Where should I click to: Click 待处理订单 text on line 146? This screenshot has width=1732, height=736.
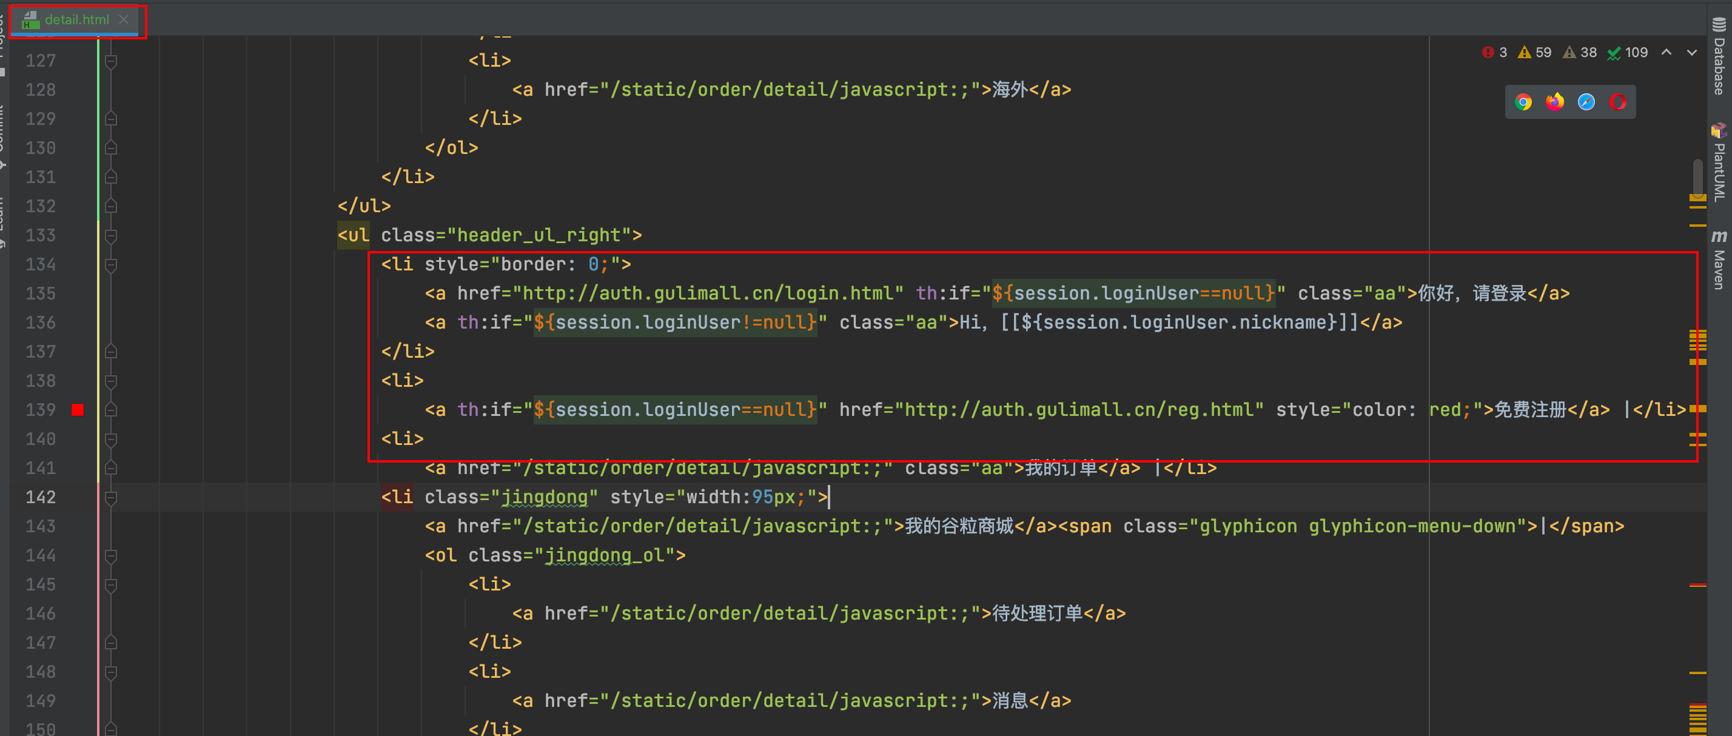click(1038, 614)
